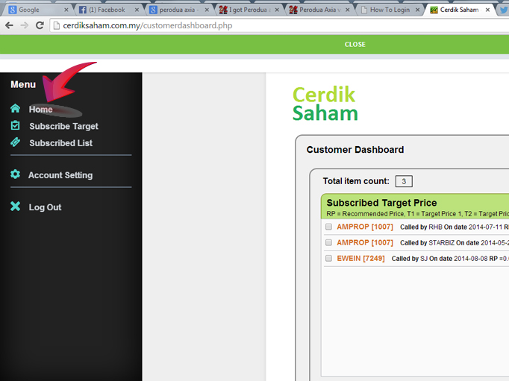Open the Account Setting menu item
This screenshot has width=509, height=381.
(60, 175)
